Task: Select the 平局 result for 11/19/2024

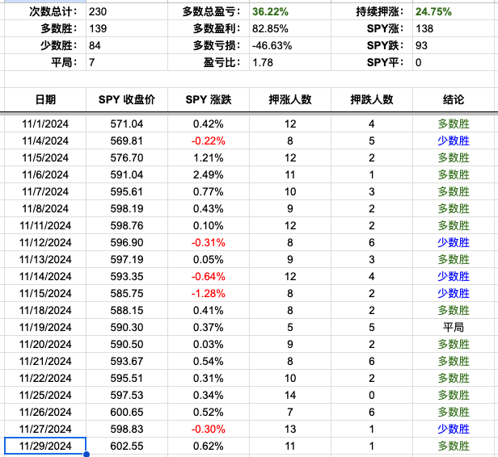Action: pyautogui.click(x=454, y=327)
